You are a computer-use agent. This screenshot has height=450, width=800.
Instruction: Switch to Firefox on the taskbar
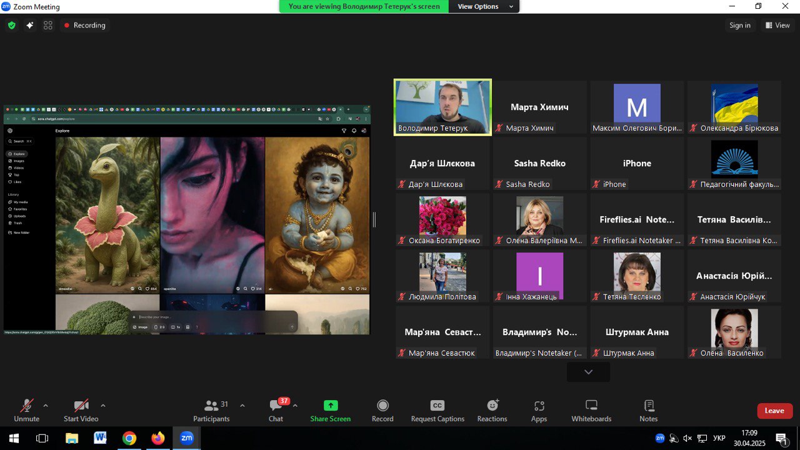157,438
